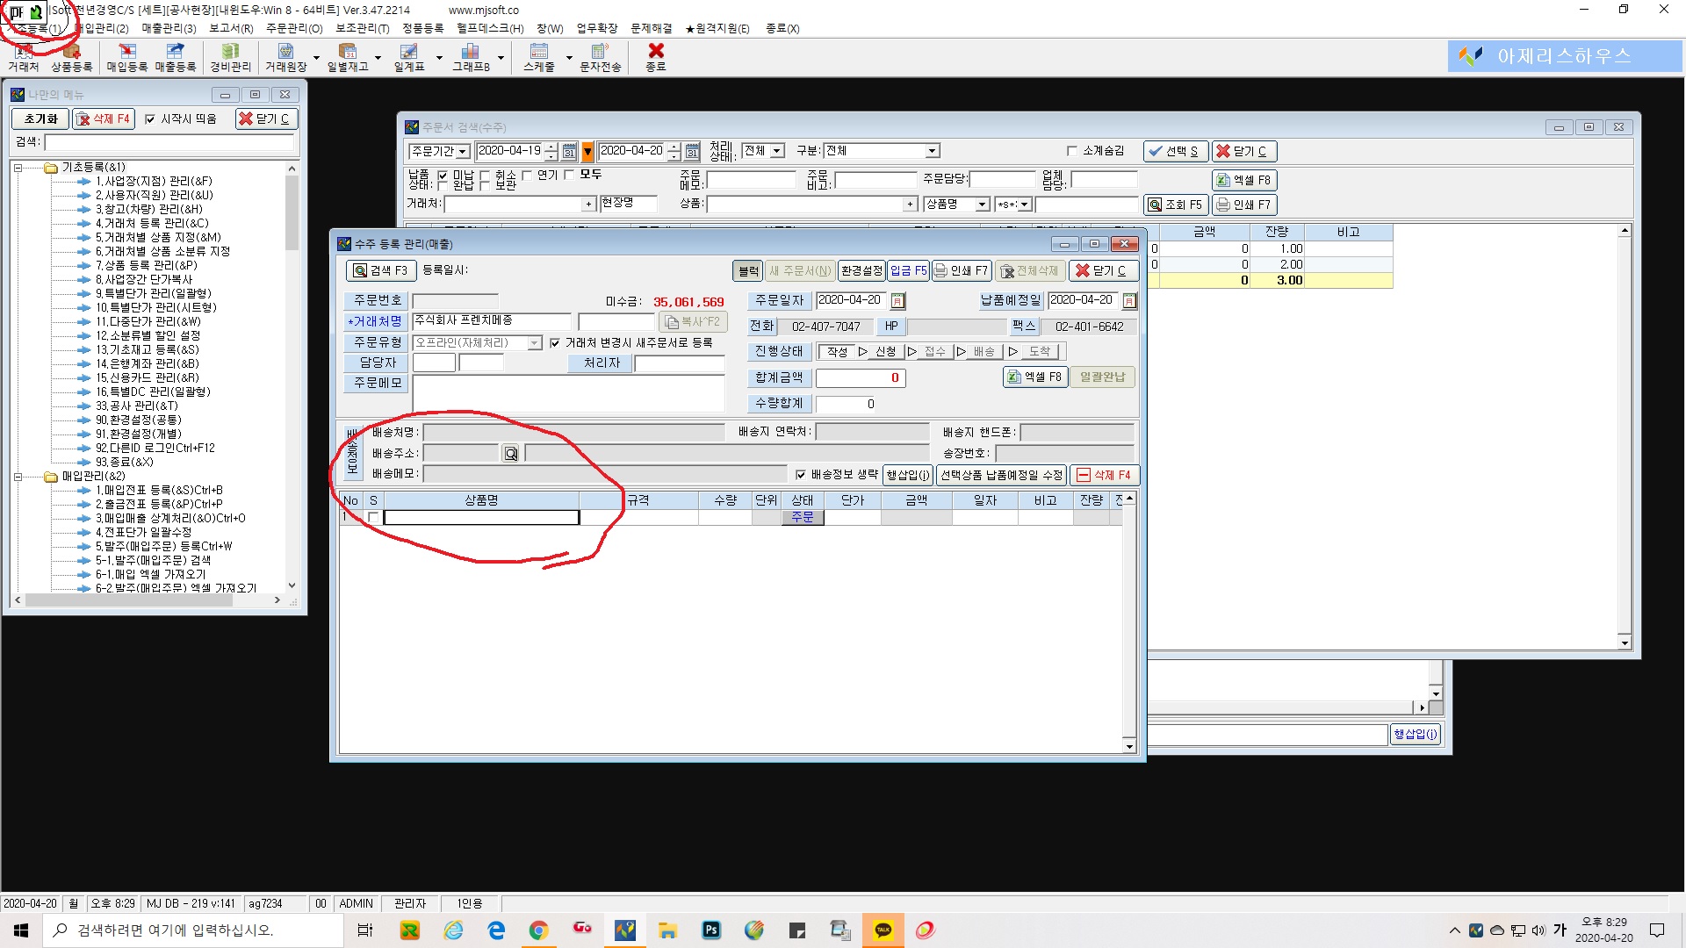The height and width of the screenshot is (948, 1686).
Task: Open calendar icon beside 2020-04-20 end date
Action: 692,151
